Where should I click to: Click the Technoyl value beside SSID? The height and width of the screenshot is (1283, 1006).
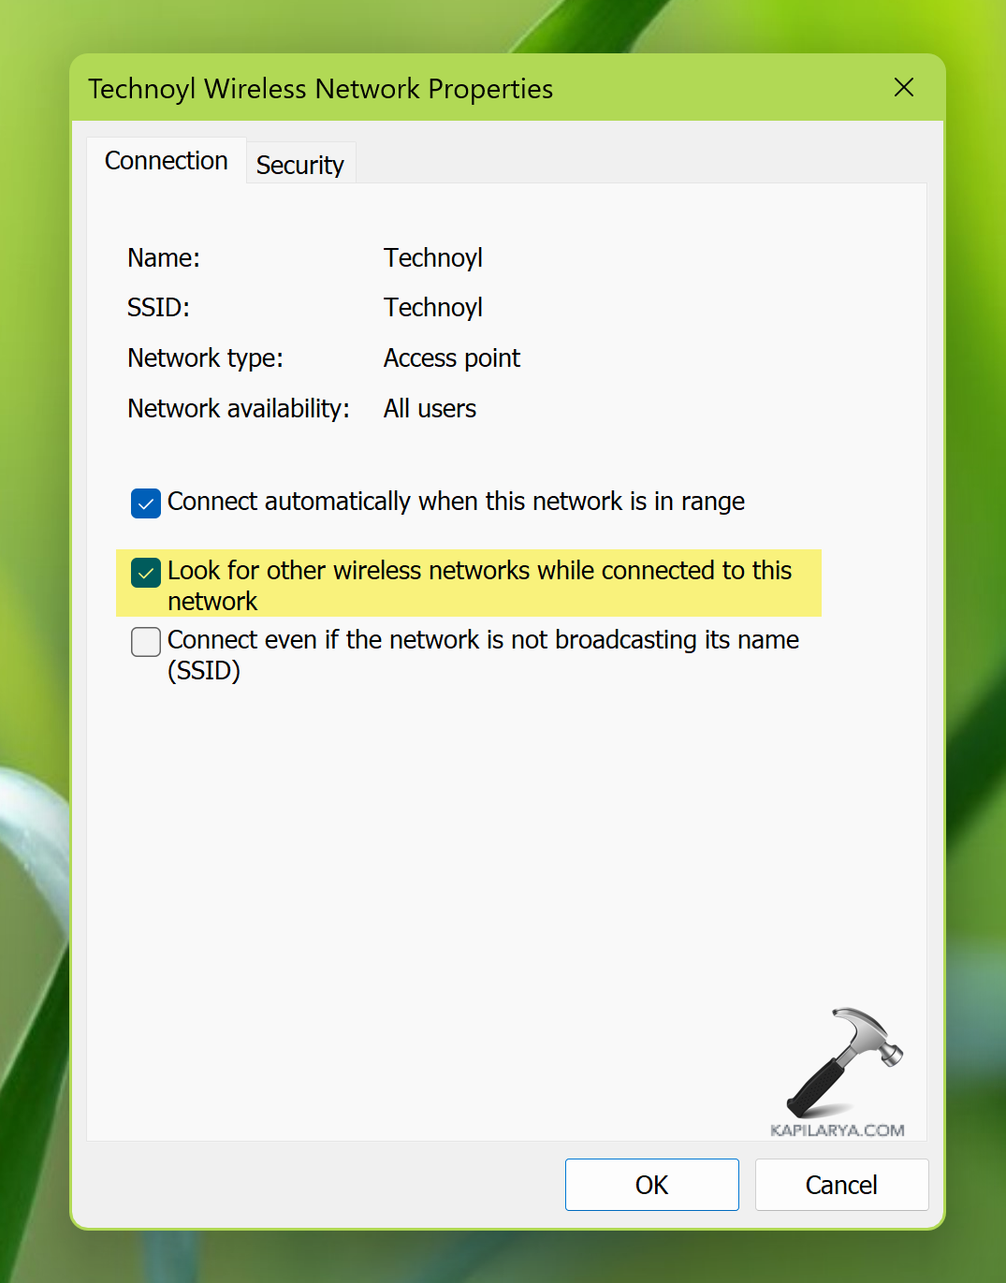(433, 307)
